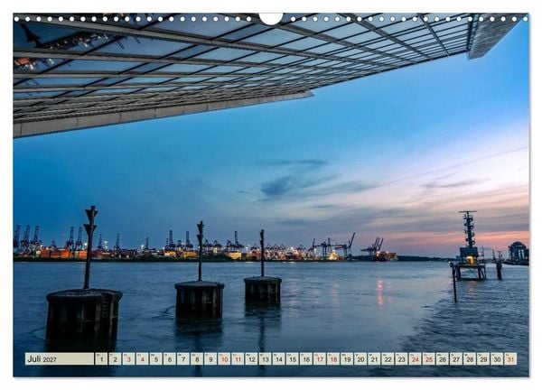Choose day 23 in the calendar strip
This screenshot has width=542, height=390.
pyautogui.click(x=402, y=358)
